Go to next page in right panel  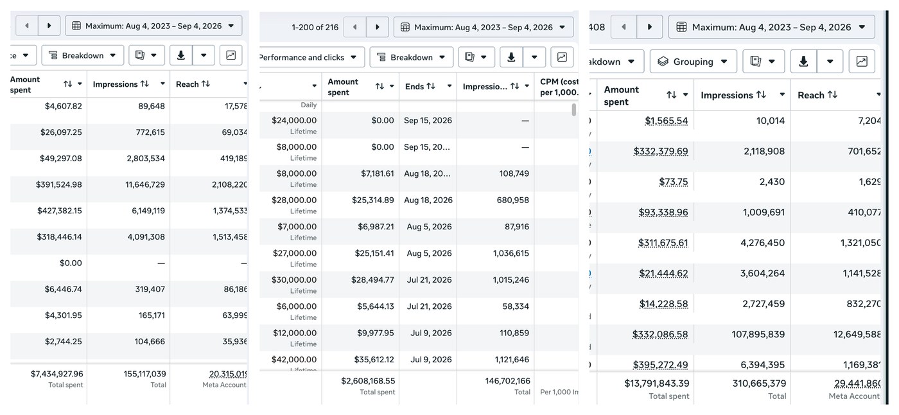[650, 27]
